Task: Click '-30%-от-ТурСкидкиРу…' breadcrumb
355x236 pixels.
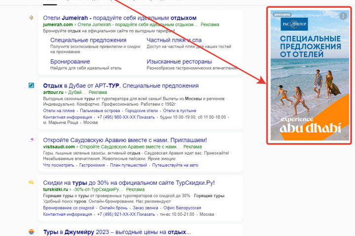Action: tap(98, 189)
